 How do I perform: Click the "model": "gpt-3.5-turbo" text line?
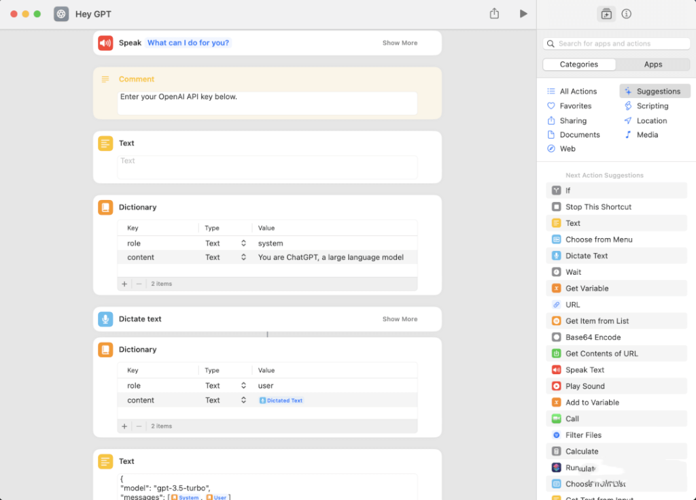coord(165,488)
